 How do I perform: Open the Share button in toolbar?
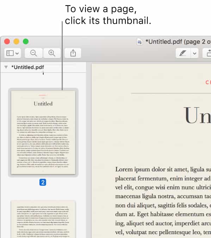pos(73,53)
